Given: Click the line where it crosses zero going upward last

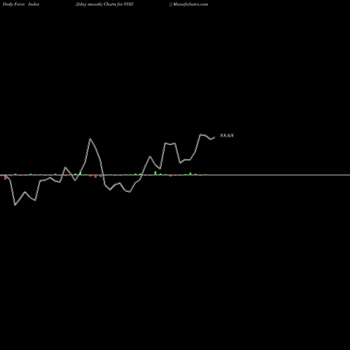Looking at the screenshot, I should coord(141,175).
